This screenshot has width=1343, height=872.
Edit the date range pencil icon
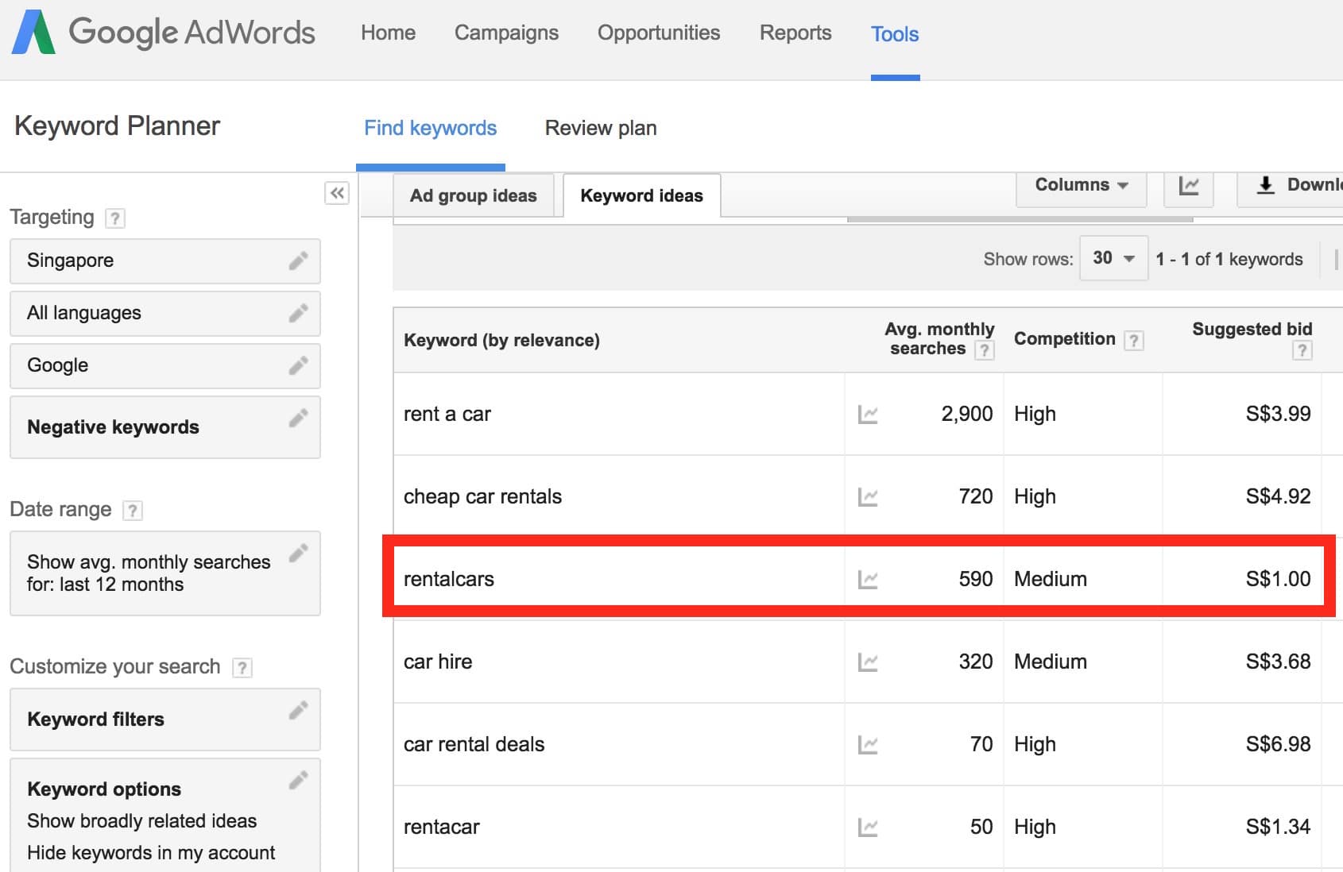[298, 553]
